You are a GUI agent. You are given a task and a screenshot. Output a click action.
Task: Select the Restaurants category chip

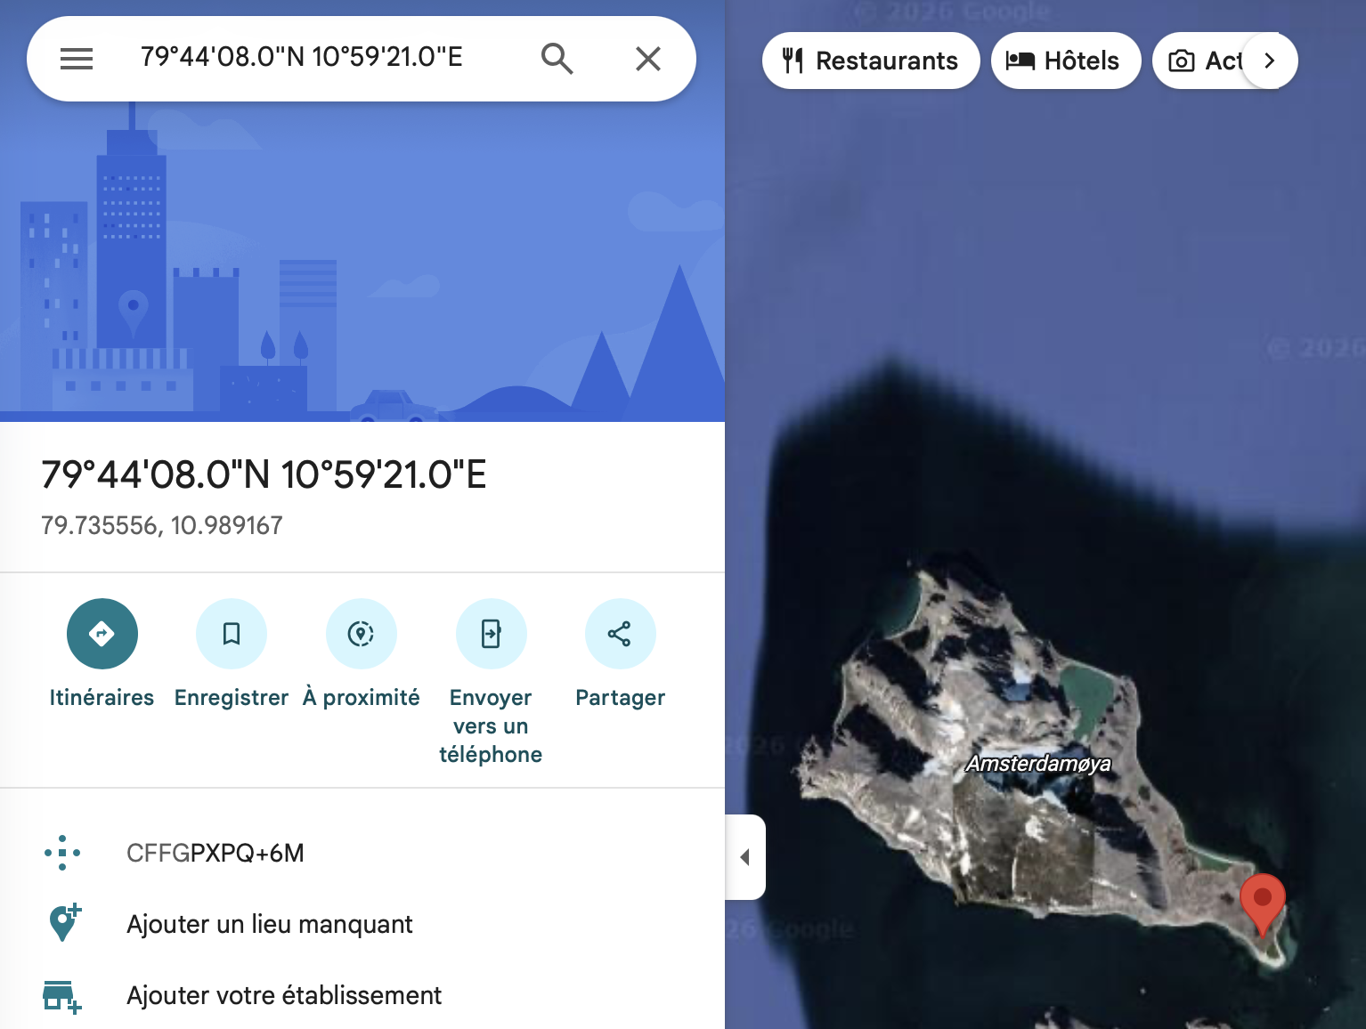870,61
